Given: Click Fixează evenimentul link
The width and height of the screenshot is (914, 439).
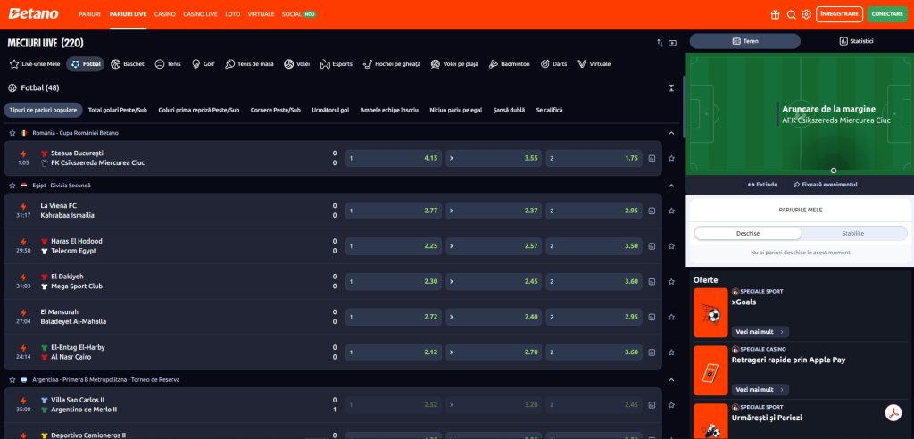Looking at the screenshot, I should (x=826, y=185).
